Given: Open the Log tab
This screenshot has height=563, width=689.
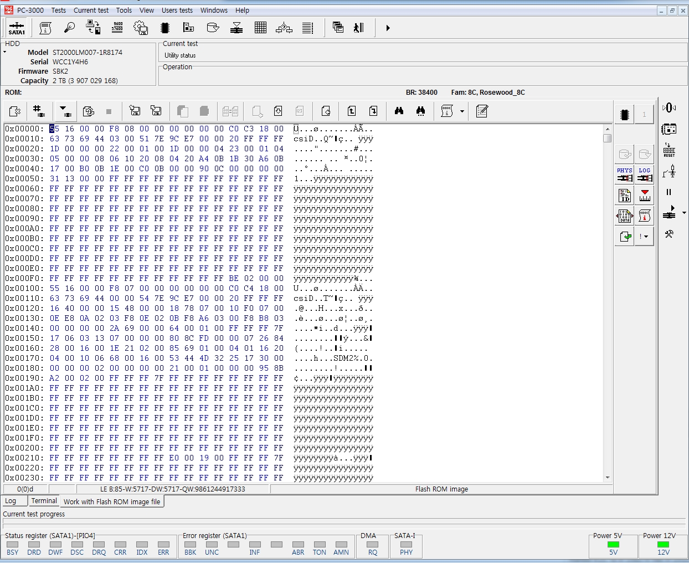Looking at the screenshot, I should 11,501.
